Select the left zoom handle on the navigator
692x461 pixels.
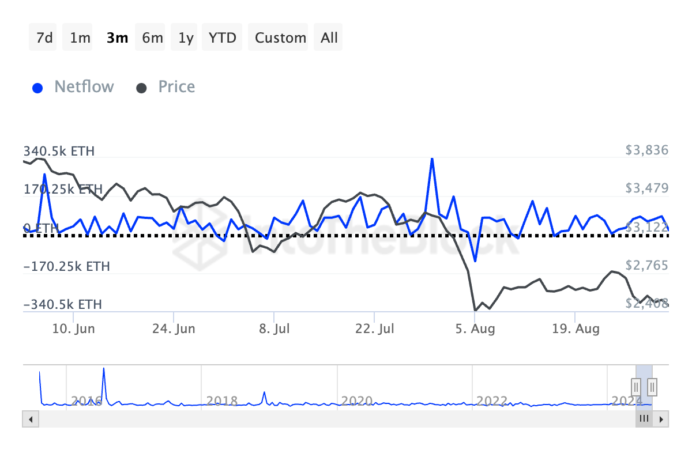[x=635, y=387]
